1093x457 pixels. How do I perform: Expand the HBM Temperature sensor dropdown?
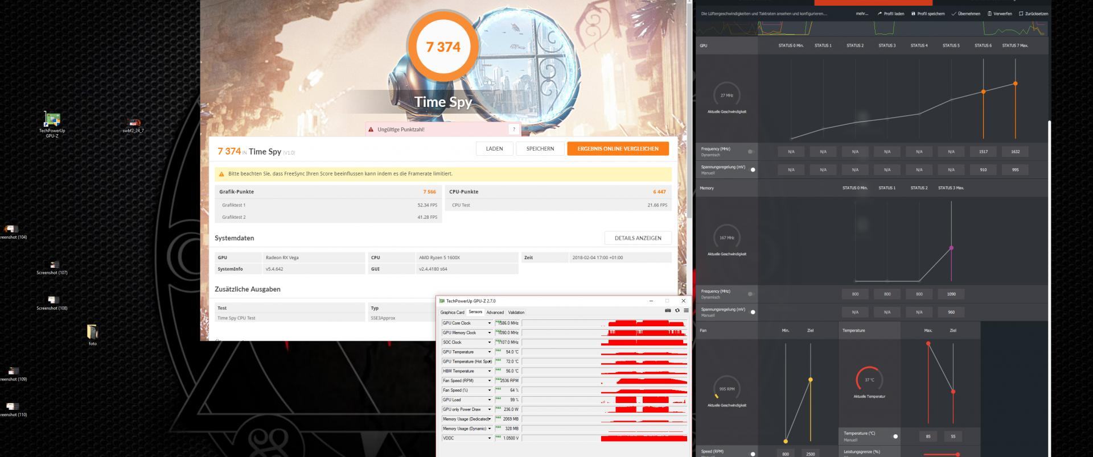click(489, 371)
